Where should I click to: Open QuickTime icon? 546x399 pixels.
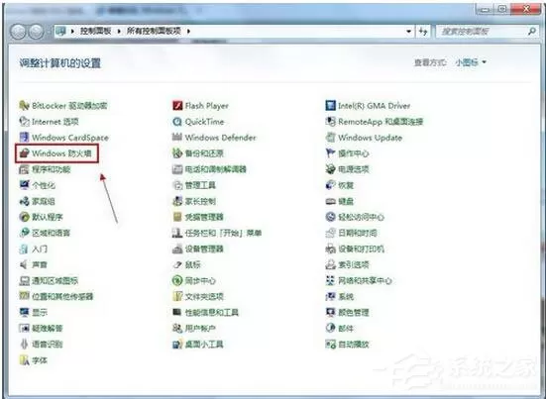point(177,122)
